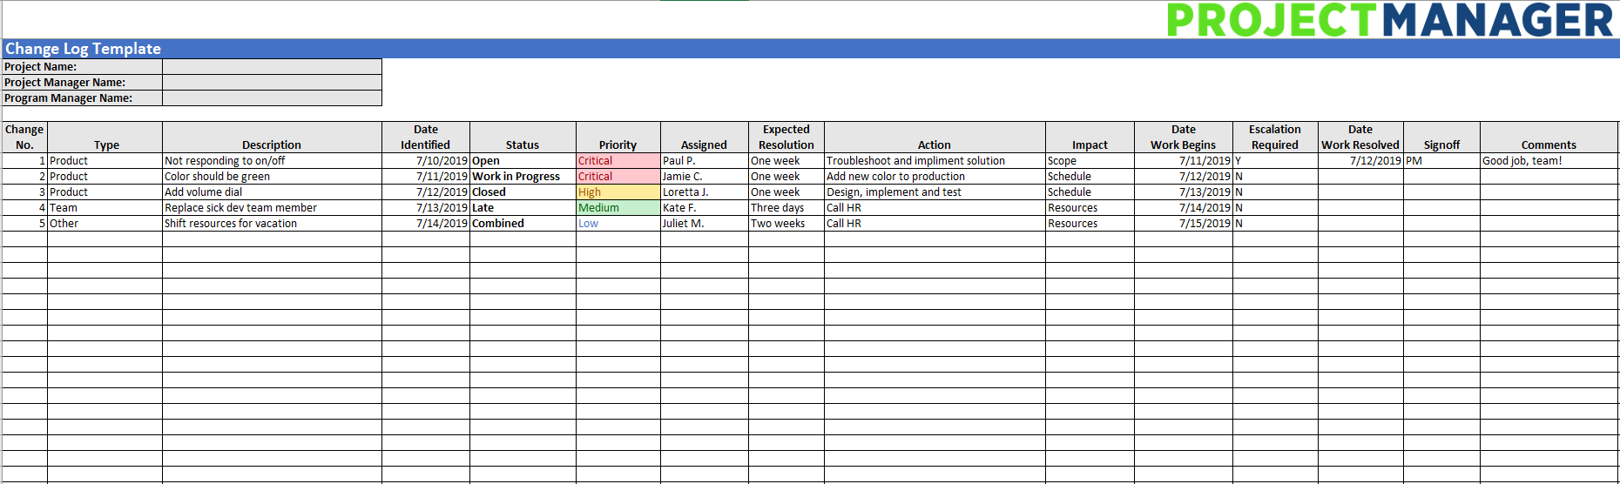This screenshot has width=1620, height=484.
Task: Select 'Add new color to production' cell
Action: [x=935, y=177]
